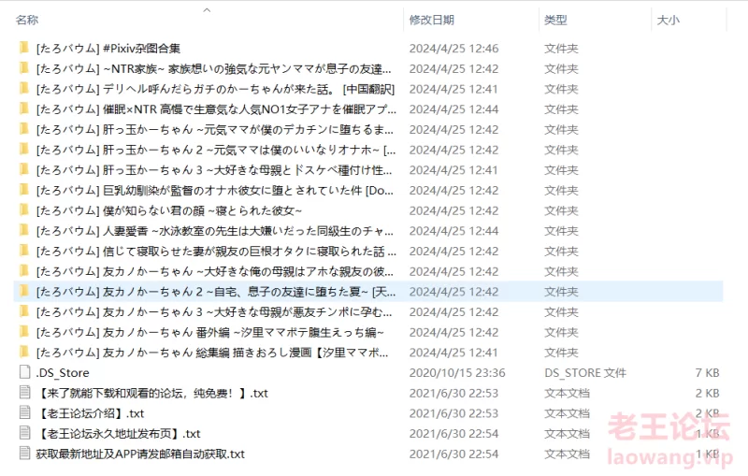This screenshot has width=748, height=476.
Task: Click date cell of 催眠×NTR folder row
Action: [453, 109]
